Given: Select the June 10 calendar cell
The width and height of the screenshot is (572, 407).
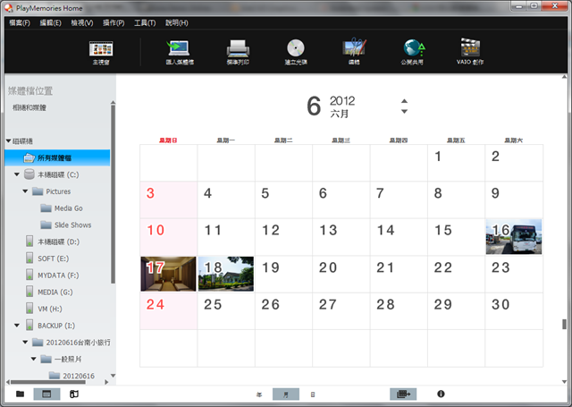Looking at the screenshot, I should [169, 237].
